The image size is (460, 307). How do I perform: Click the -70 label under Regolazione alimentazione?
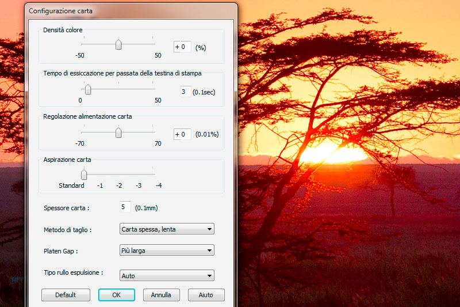click(80, 143)
